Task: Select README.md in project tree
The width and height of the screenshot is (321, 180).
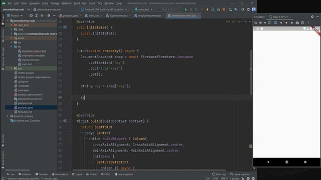Action: coord(25,112)
